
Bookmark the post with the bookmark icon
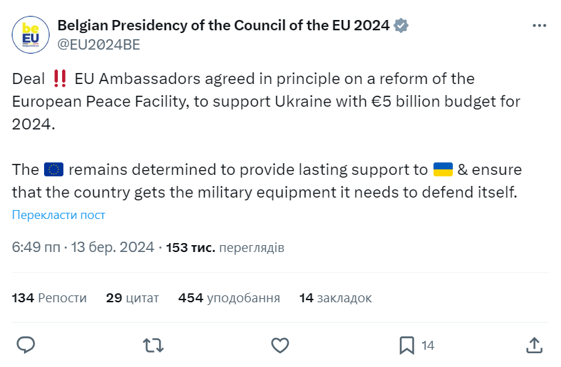(407, 344)
